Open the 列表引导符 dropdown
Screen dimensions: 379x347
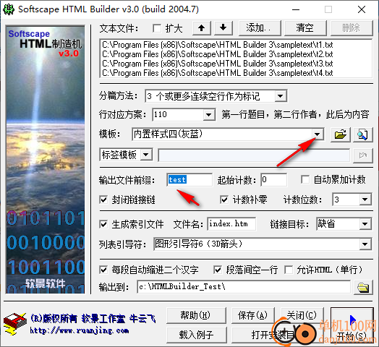click(365, 244)
